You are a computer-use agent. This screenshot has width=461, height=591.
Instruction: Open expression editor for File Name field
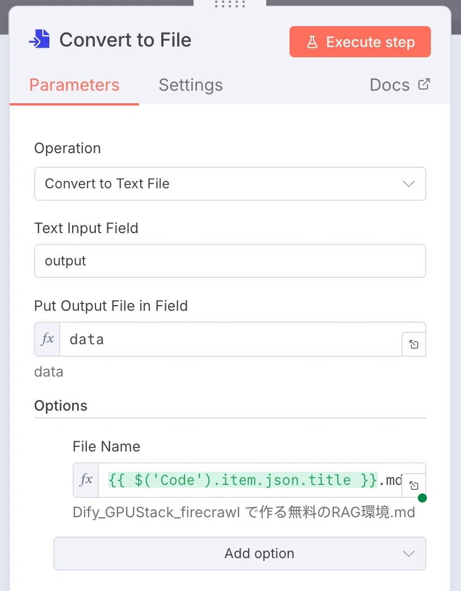click(x=414, y=485)
